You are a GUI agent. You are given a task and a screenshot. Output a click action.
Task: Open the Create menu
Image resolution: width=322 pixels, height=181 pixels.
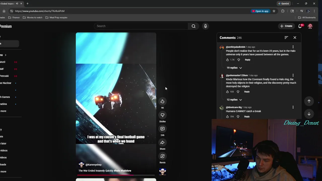[286, 26]
